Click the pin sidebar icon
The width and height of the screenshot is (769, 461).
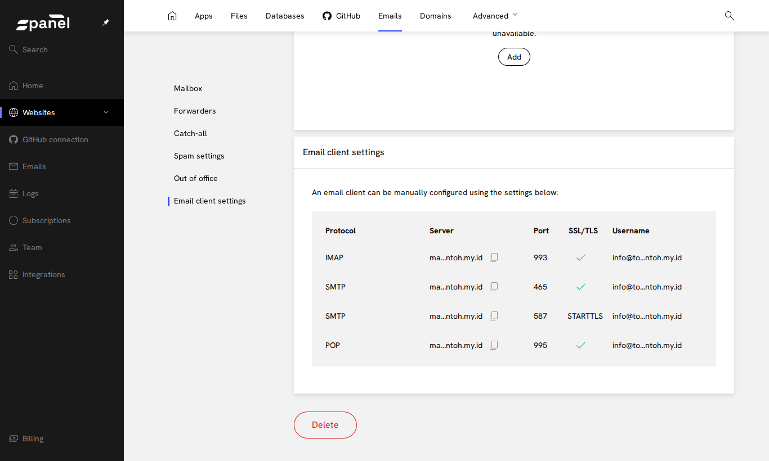click(106, 22)
